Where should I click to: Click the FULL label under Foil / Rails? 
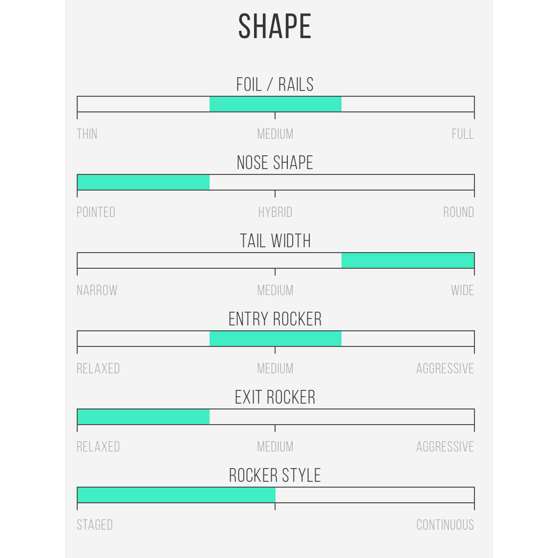click(463, 134)
